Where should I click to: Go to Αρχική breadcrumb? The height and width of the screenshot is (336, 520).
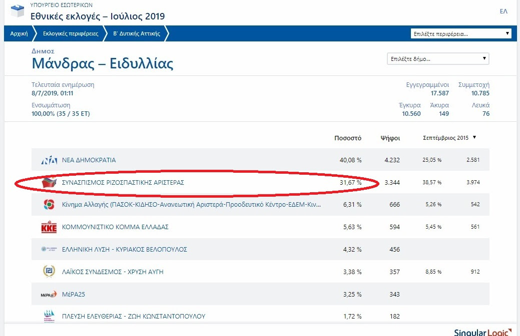tap(19, 33)
